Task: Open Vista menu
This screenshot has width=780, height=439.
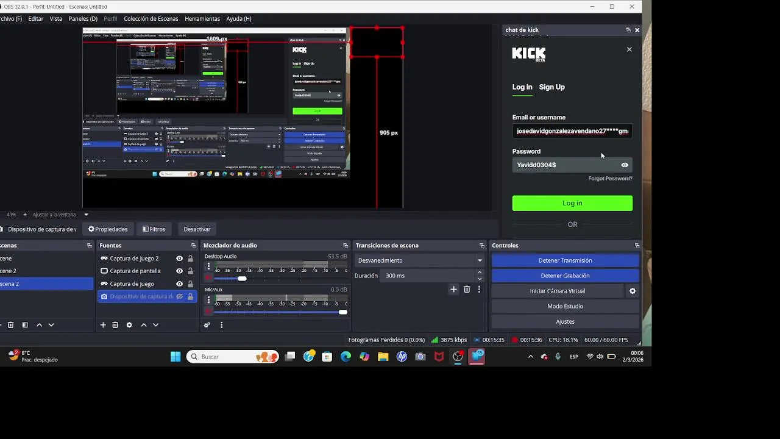Action: [x=56, y=19]
